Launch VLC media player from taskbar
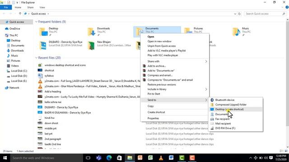 pyautogui.click(x=161, y=158)
